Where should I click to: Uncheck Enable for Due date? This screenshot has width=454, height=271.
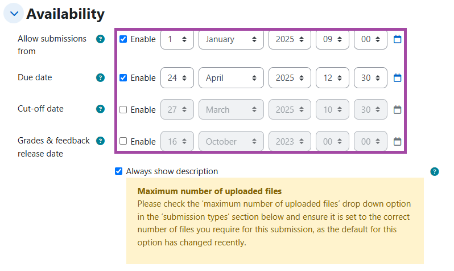pyautogui.click(x=123, y=77)
